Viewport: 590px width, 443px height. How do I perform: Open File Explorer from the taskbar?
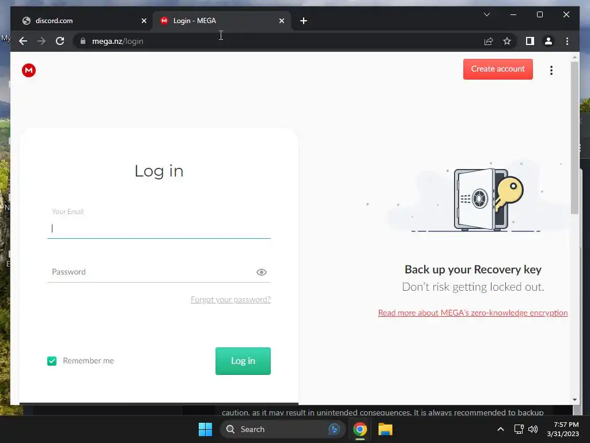coord(385,429)
